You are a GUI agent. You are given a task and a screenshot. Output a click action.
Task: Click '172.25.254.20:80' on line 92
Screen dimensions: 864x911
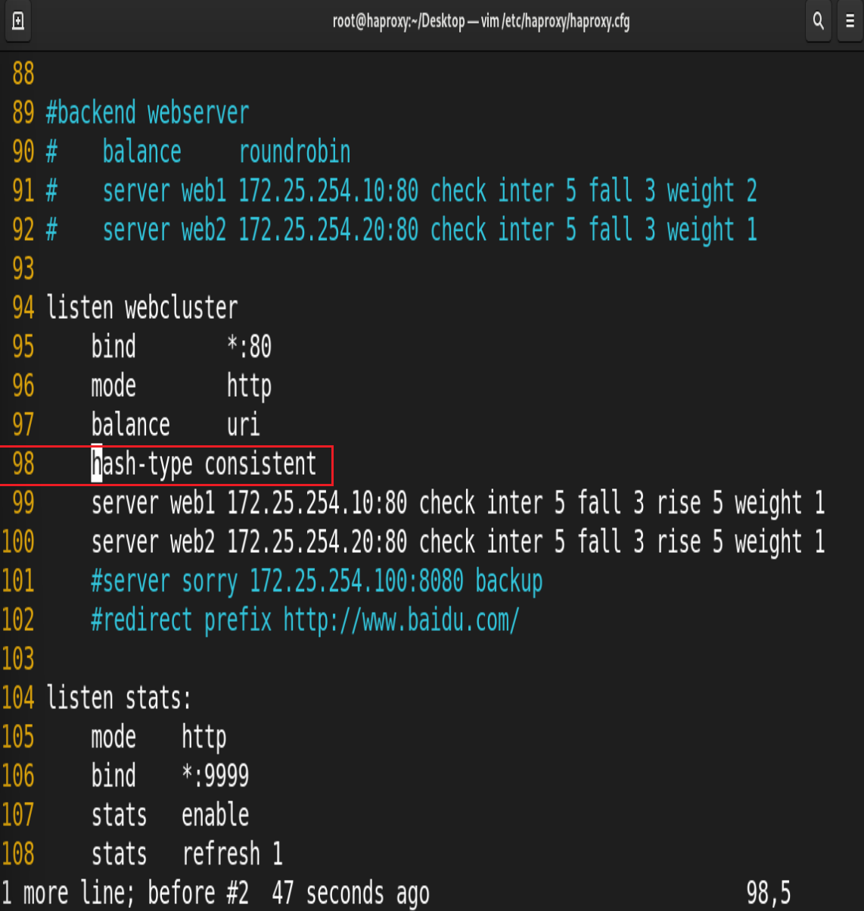tap(328, 230)
